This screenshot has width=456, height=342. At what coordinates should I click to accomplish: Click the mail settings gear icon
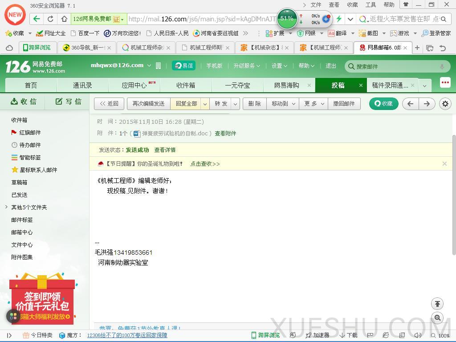pyautogui.click(x=445, y=104)
